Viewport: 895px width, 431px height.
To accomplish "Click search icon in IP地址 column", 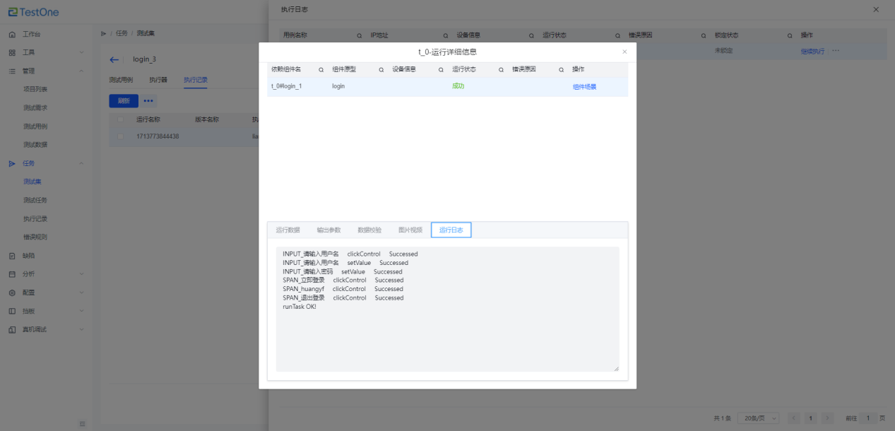I will point(445,35).
